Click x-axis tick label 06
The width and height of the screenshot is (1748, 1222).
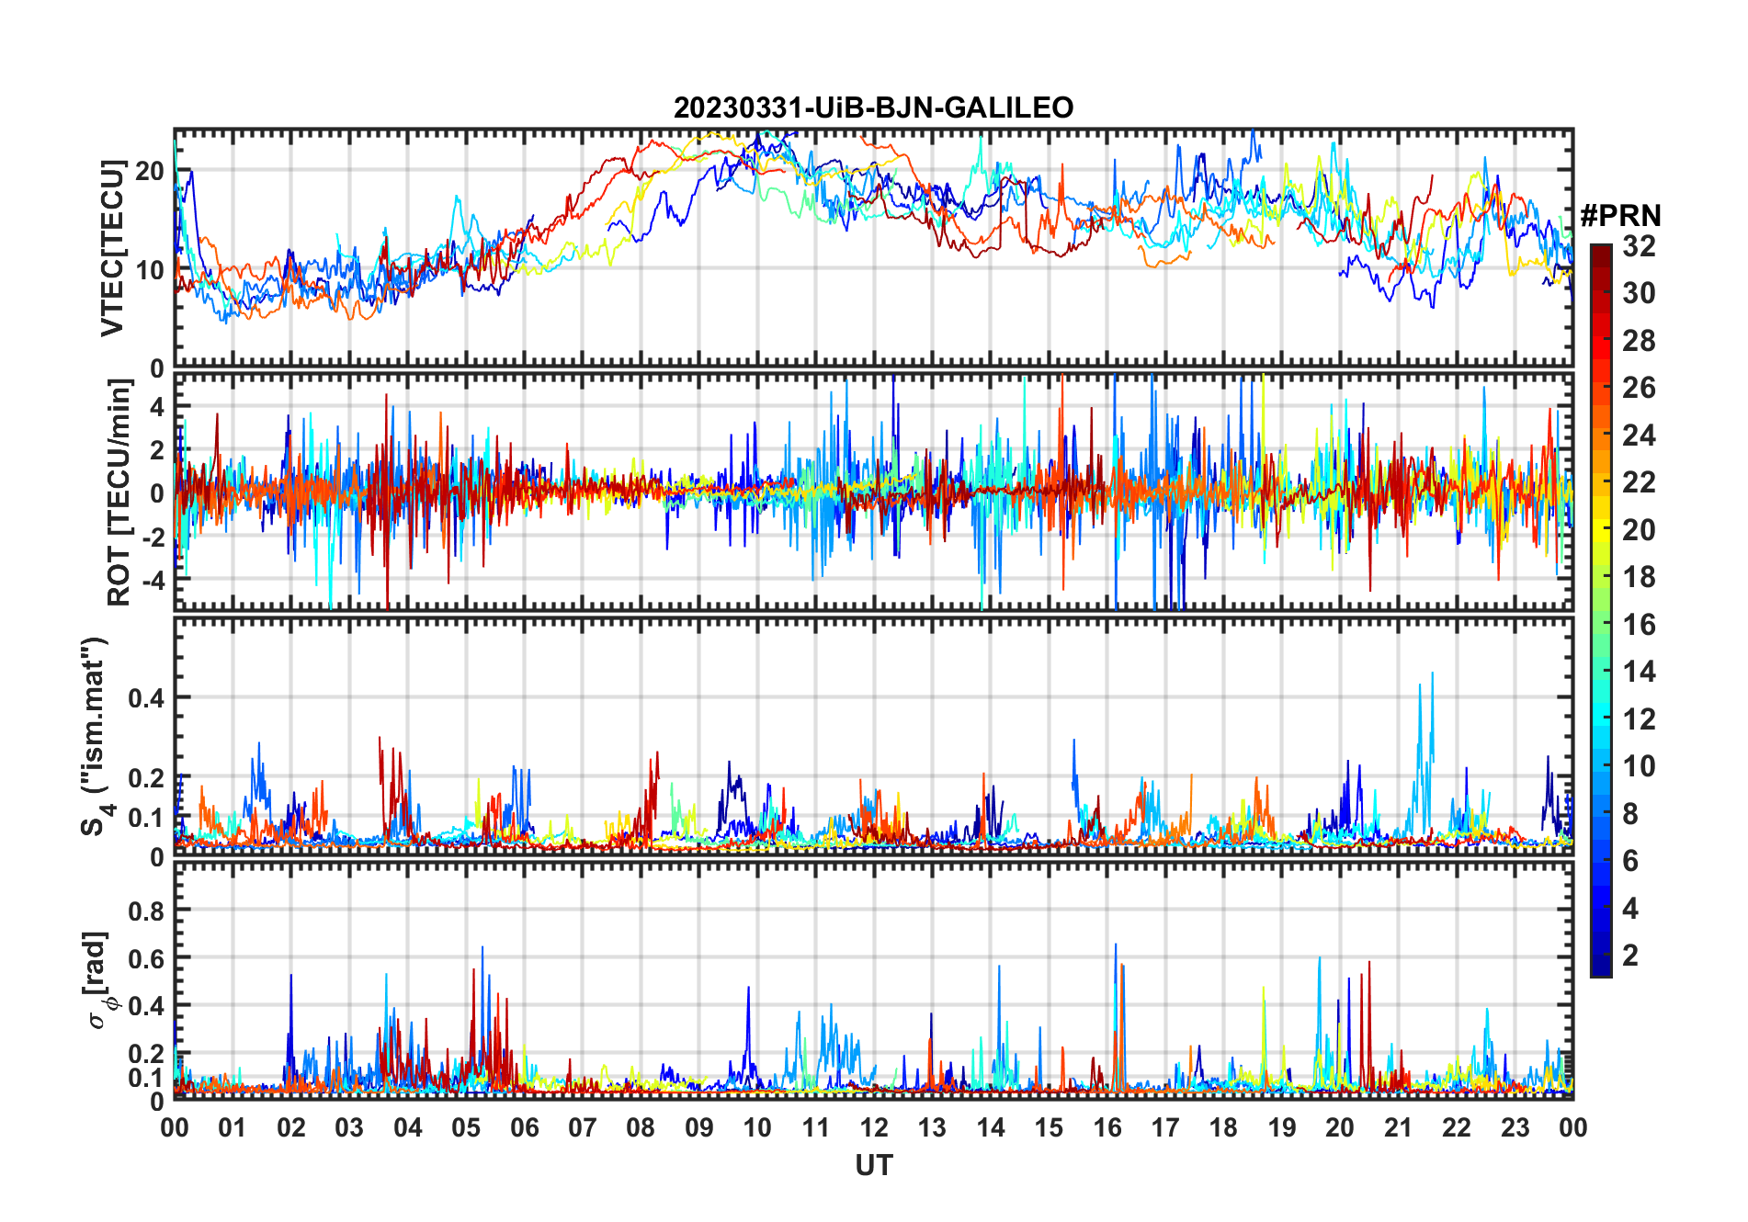click(x=524, y=1127)
